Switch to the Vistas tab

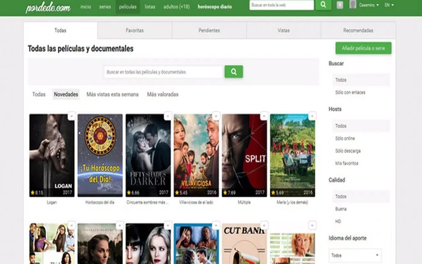coord(284,30)
